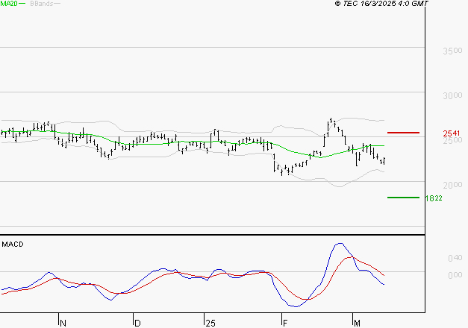Screen dimensions: 468x328
Task: Click the N month axis label
Action: (63, 324)
